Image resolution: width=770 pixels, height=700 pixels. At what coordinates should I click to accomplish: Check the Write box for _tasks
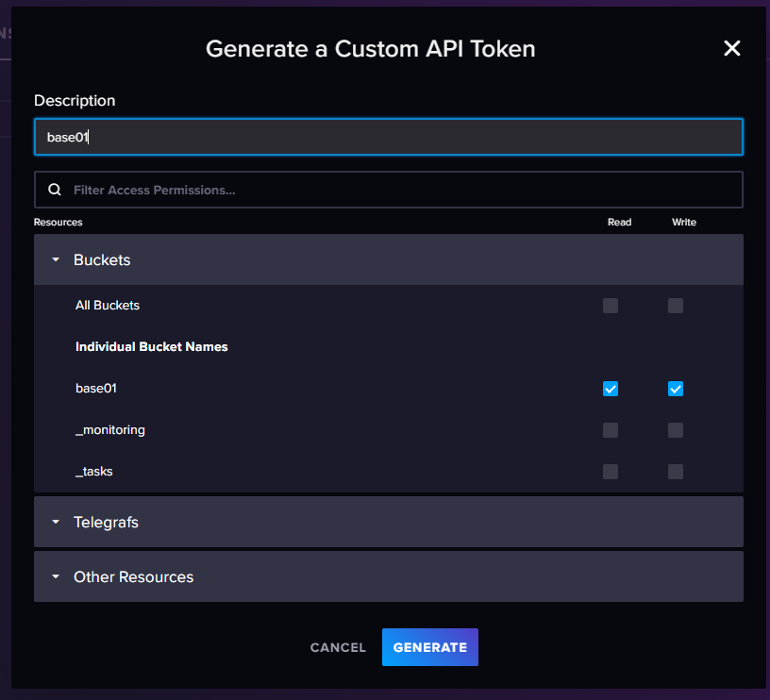point(676,472)
